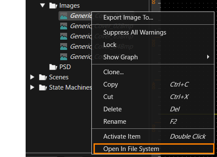217x157 pixels.
Task: Expand the State Machines folder
Action: pyautogui.click(x=32, y=87)
